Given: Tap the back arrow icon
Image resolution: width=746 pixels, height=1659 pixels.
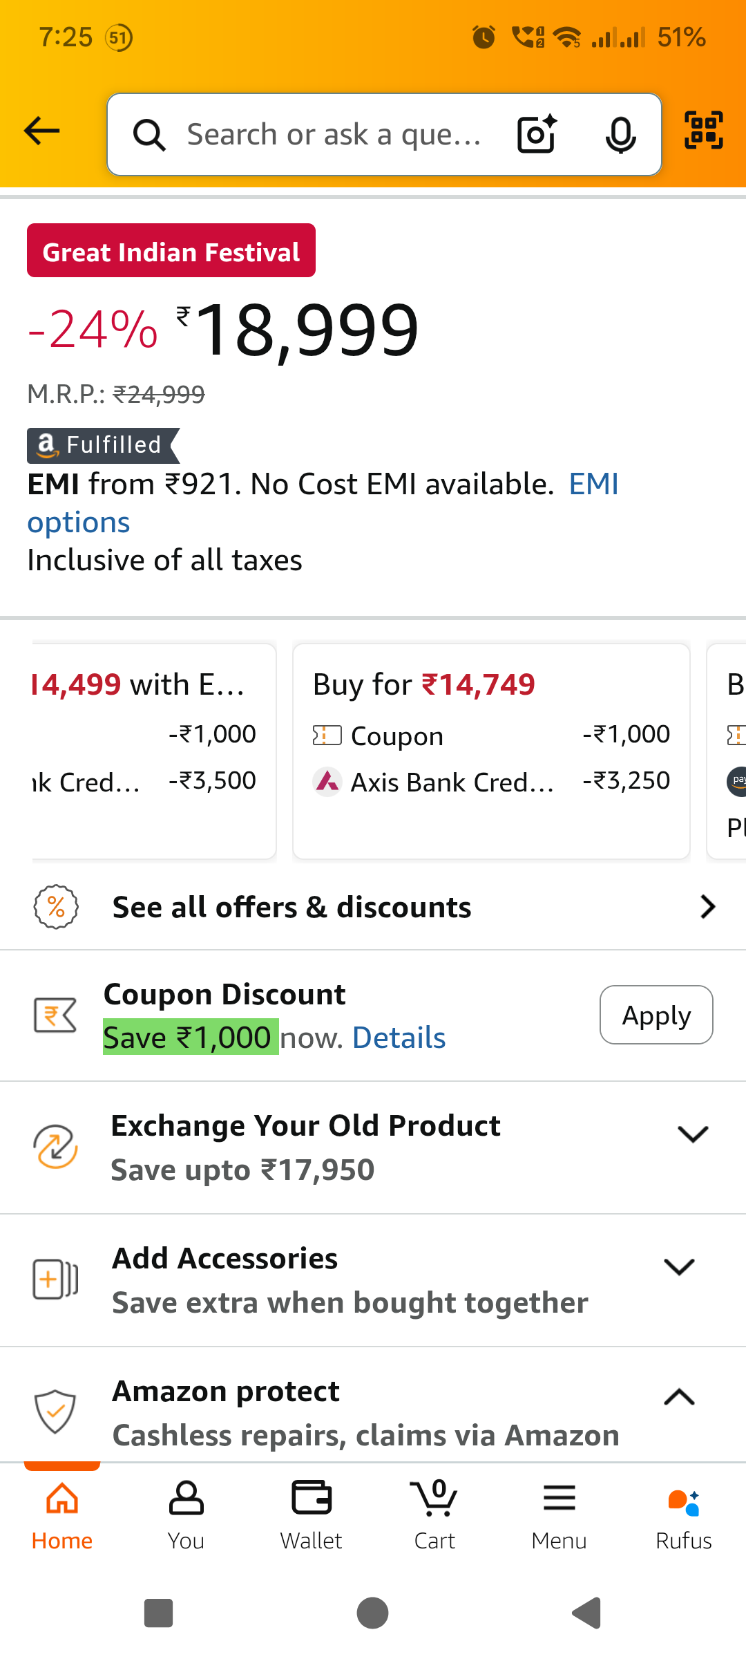Looking at the screenshot, I should (42, 131).
